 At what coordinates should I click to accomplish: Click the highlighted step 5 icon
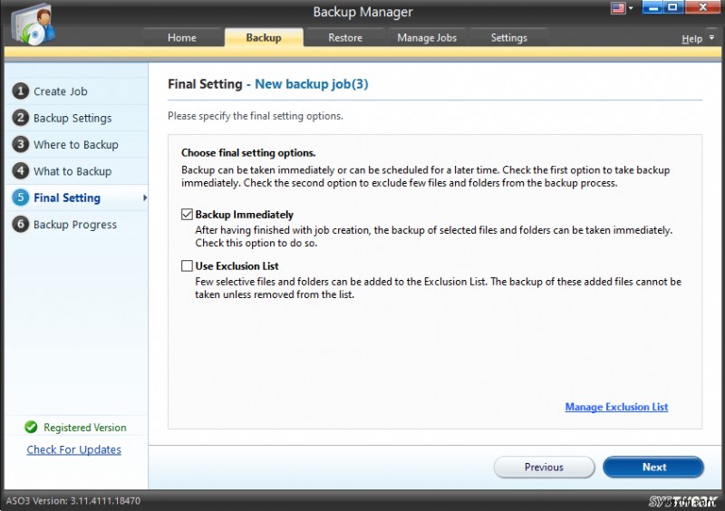(x=20, y=198)
